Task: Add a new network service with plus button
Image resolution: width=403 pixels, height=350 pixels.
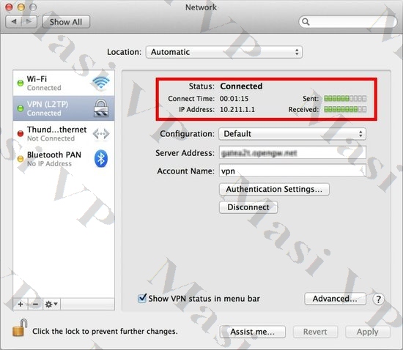Action: pyautogui.click(x=21, y=305)
